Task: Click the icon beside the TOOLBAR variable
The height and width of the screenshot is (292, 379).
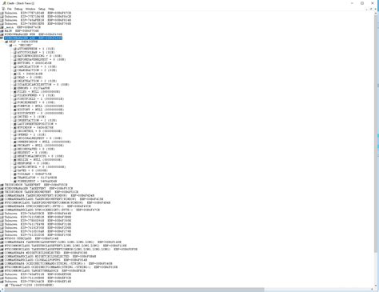Action: point(15,174)
